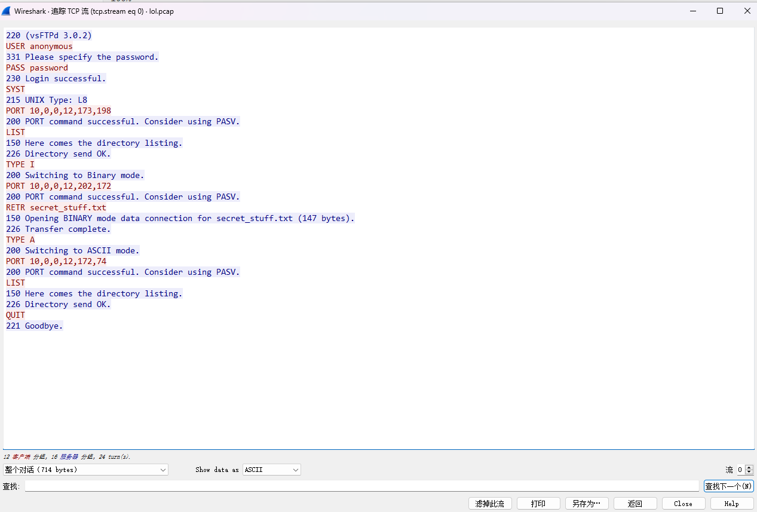757x512 pixels.
Task: Close the window via title bar X
Action: [747, 11]
